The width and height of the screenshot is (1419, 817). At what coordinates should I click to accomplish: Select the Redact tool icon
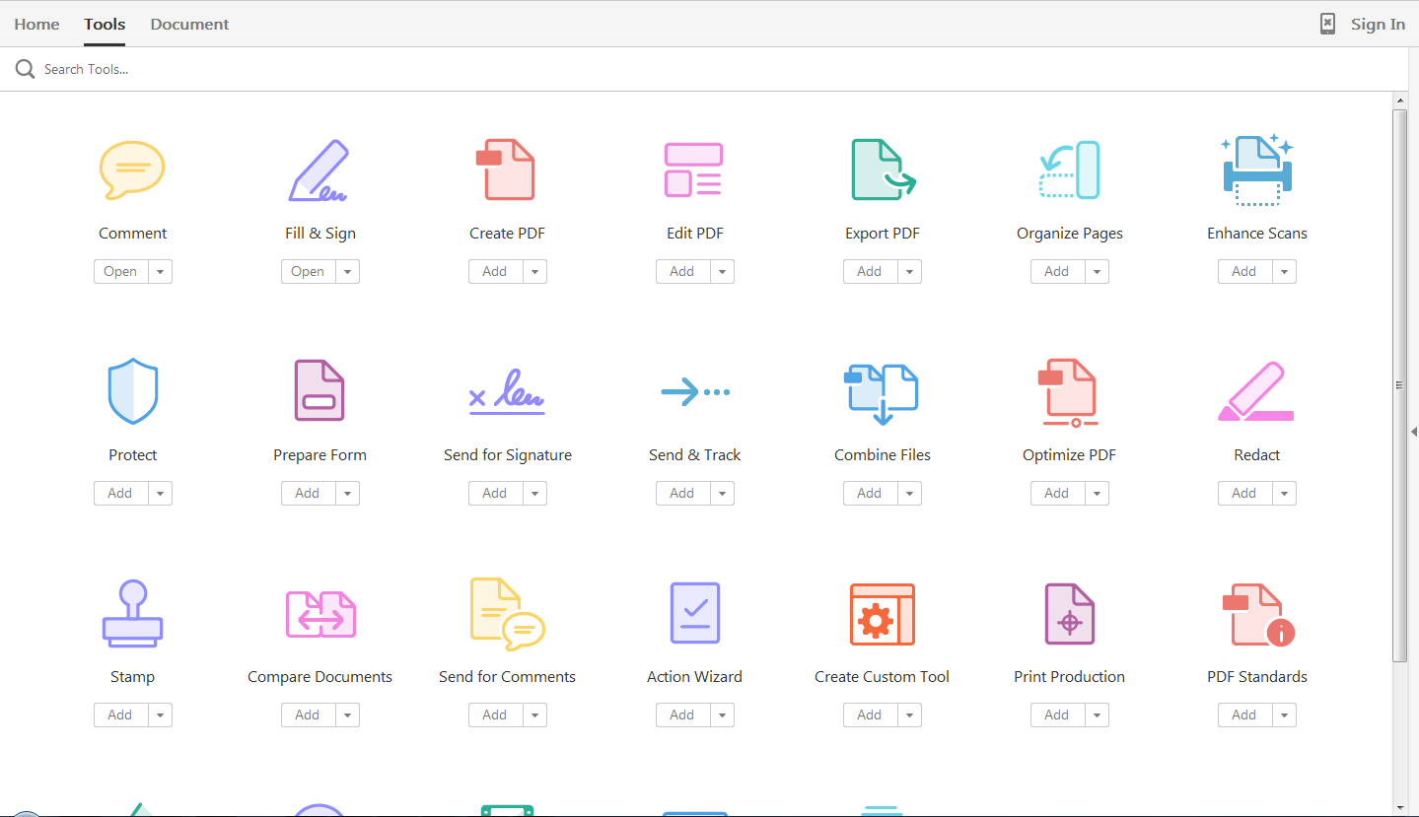point(1256,391)
